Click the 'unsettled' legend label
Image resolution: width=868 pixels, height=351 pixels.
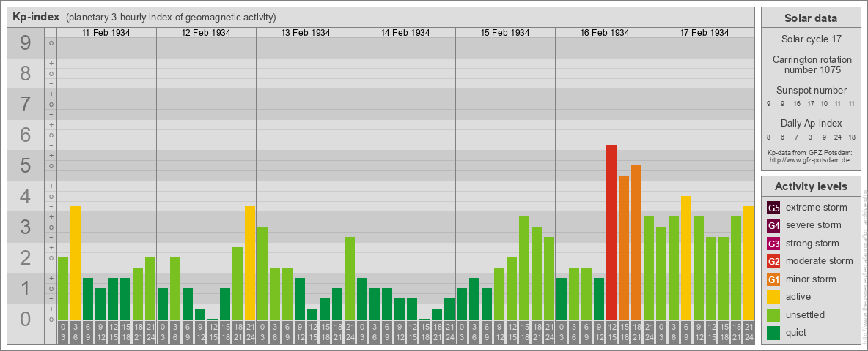[806, 314]
